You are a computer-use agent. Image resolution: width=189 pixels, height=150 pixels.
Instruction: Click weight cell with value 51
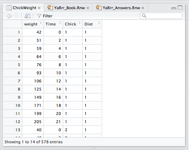point(33,40)
